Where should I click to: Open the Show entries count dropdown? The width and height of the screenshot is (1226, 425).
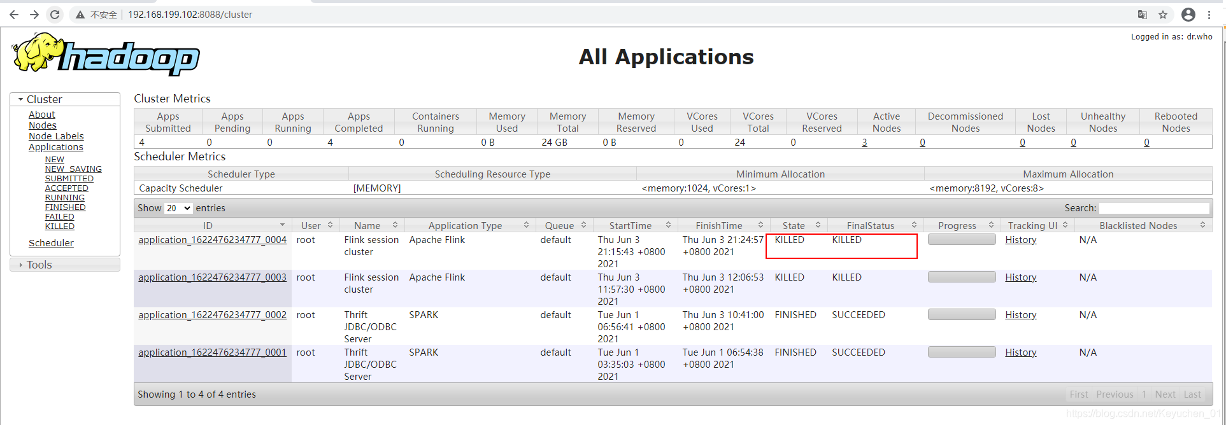click(x=178, y=208)
